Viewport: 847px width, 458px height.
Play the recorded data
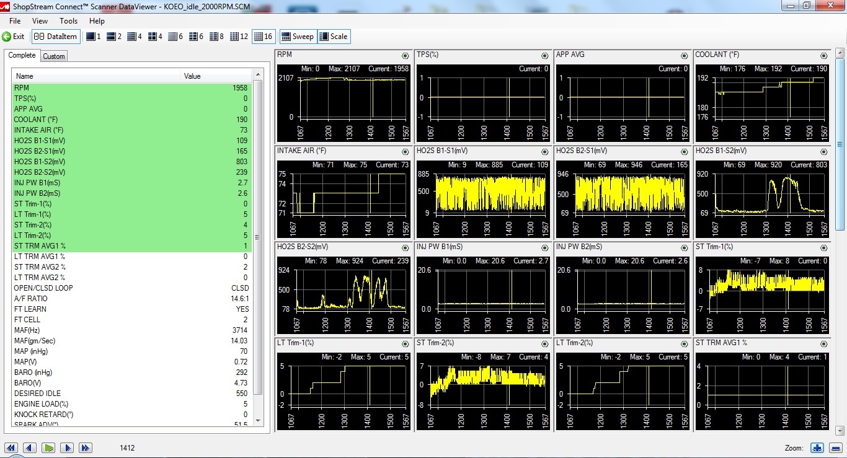pyautogui.click(x=49, y=448)
